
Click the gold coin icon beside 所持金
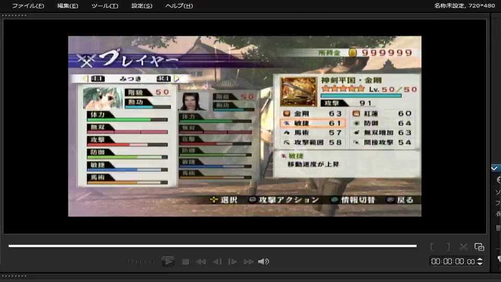(x=352, y=53)
